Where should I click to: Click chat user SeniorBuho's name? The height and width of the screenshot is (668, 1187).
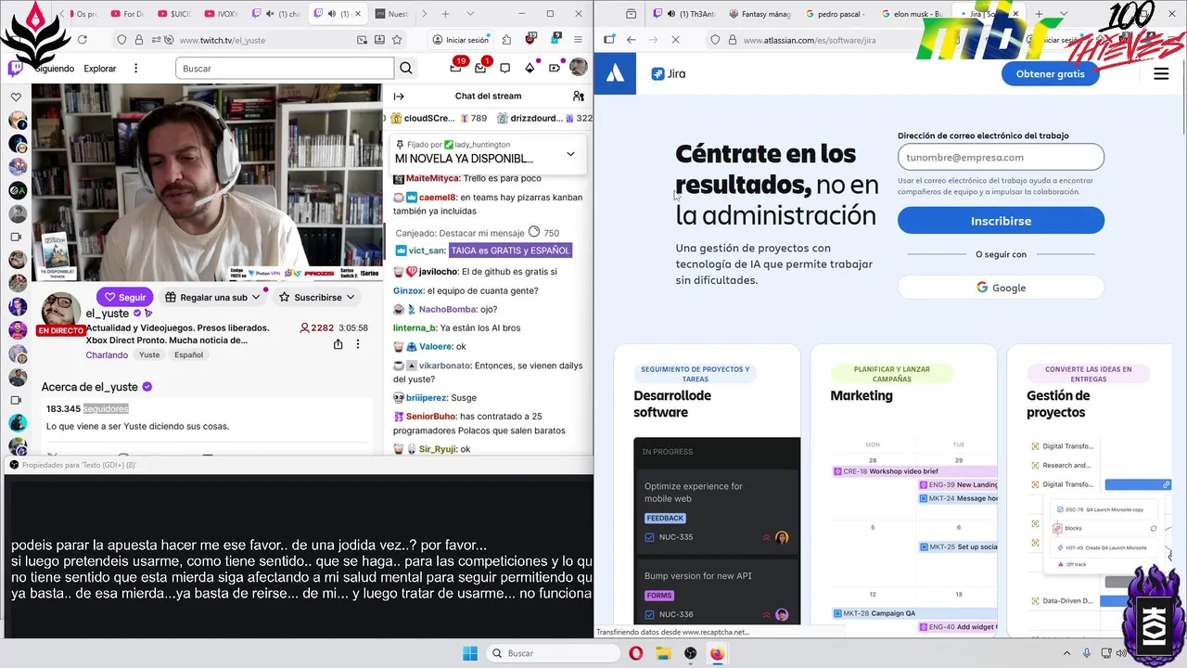coord(431,416)
